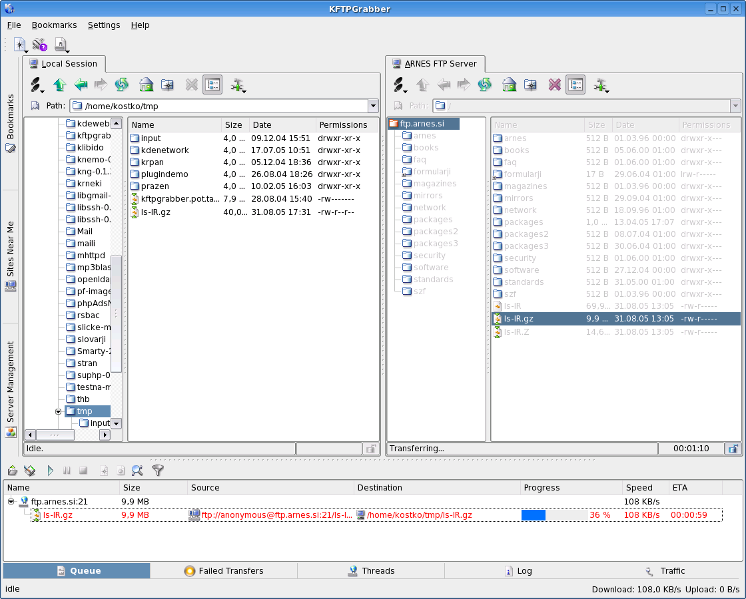Toggle the Sites Near Me sidebar panel
This screenshot has height=599, width=746.
point(11,256)
